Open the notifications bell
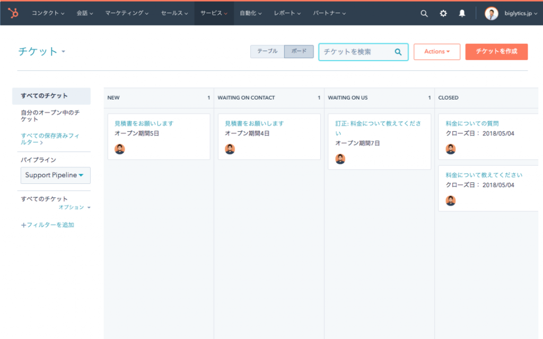The width and height of the screenshot is (543, 339). pyautogui.click(x=462, y=13)
